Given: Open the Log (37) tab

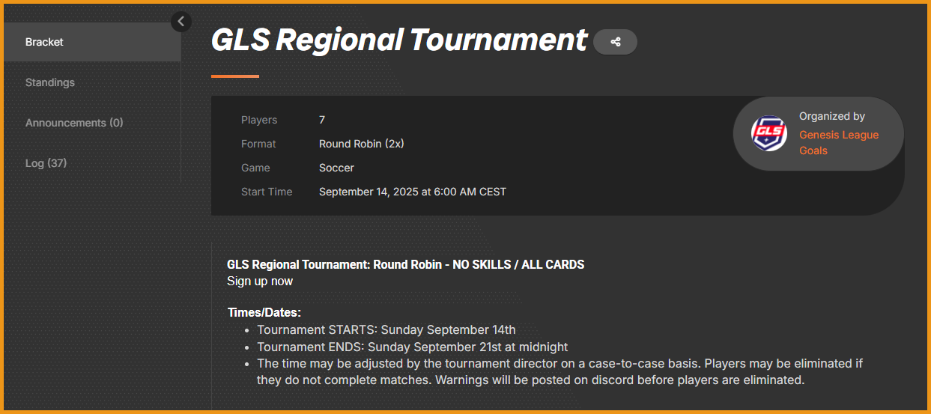Looking at the screenshot, I should [46, 163].
